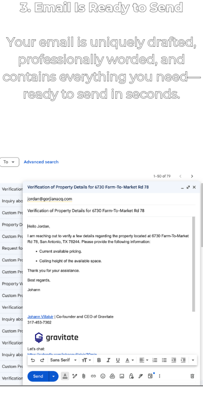Discard the draft with trash icon
This screenshot has height=407, width=203.
click(x=192, y=376)
